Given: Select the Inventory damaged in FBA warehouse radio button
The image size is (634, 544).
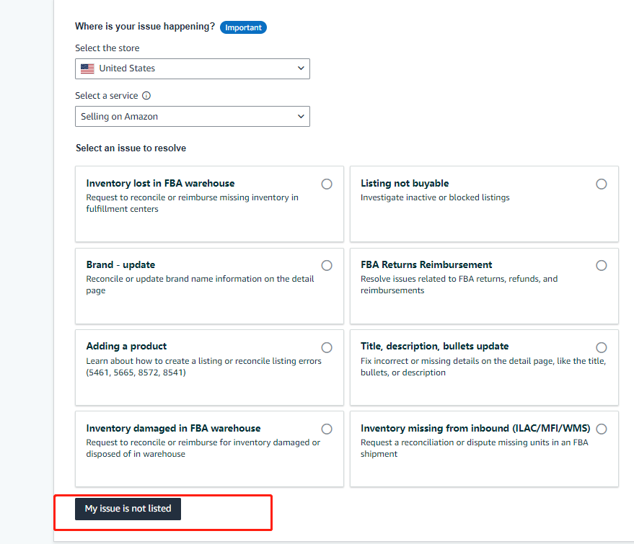Looking at the screenshot, I should pos(327,429).
